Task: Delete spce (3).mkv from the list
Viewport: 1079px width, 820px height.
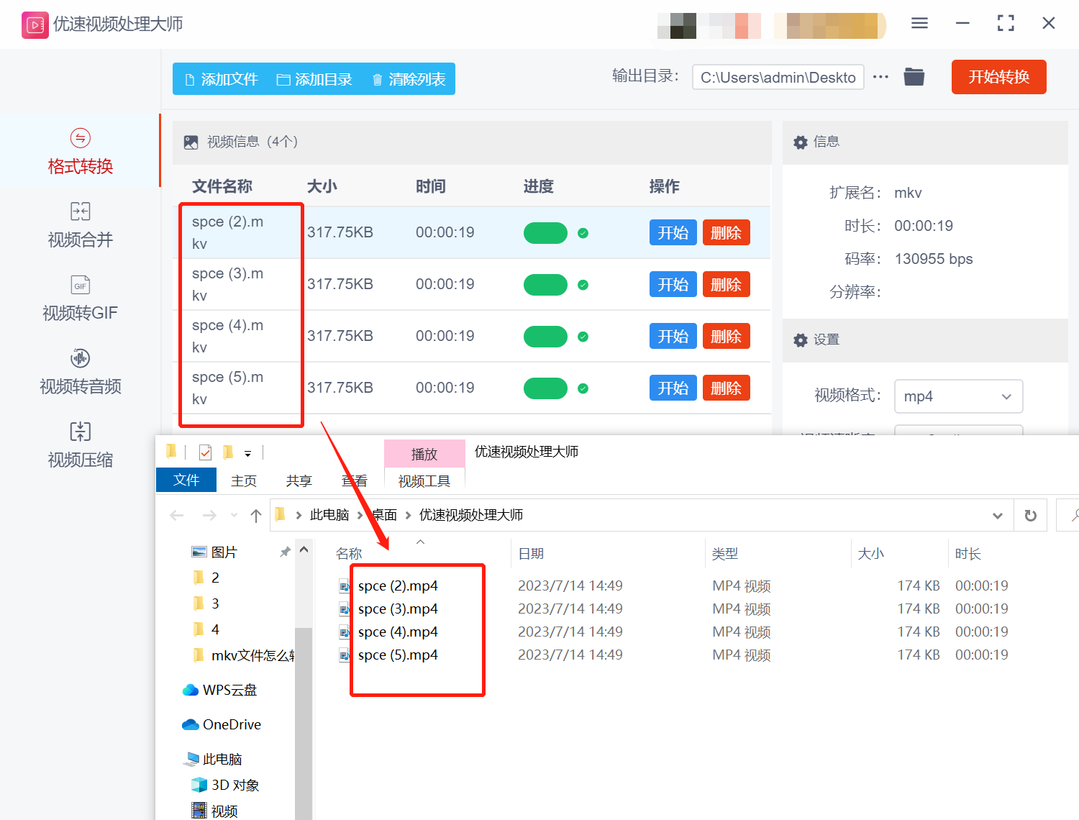Action: [x=726, y=284]
